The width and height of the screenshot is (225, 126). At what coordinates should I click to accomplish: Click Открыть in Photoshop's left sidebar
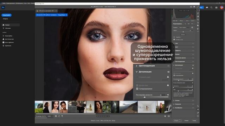pos(6,19)
